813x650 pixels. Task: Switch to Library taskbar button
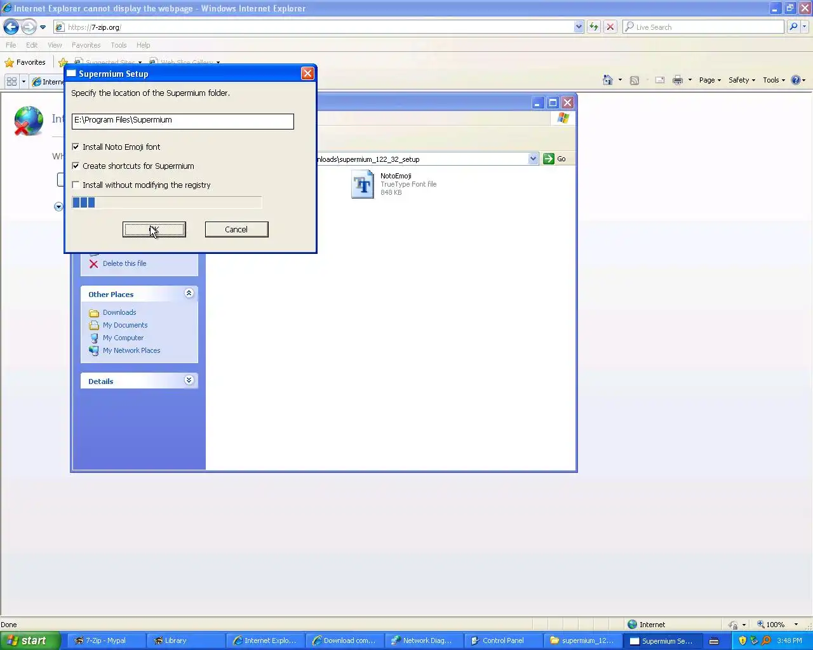[186, 640]
